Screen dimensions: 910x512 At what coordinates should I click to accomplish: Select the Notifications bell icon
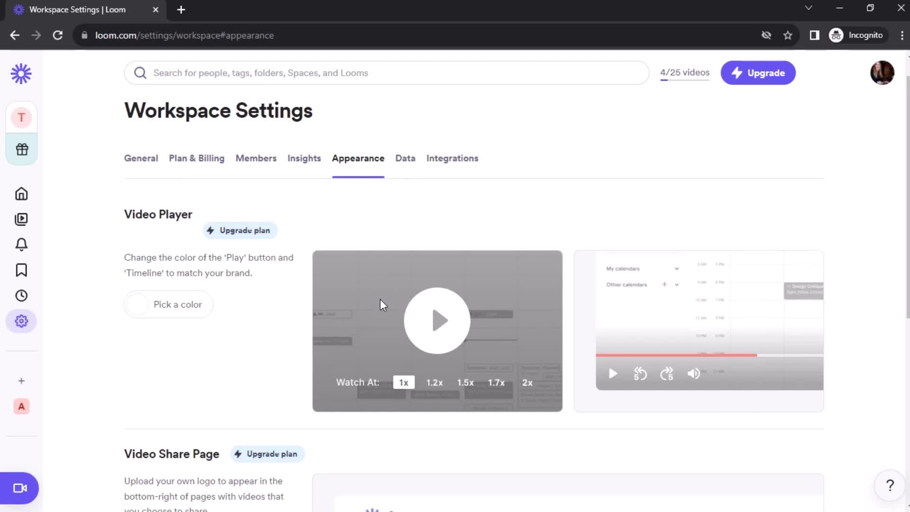(x=21, y=245)
